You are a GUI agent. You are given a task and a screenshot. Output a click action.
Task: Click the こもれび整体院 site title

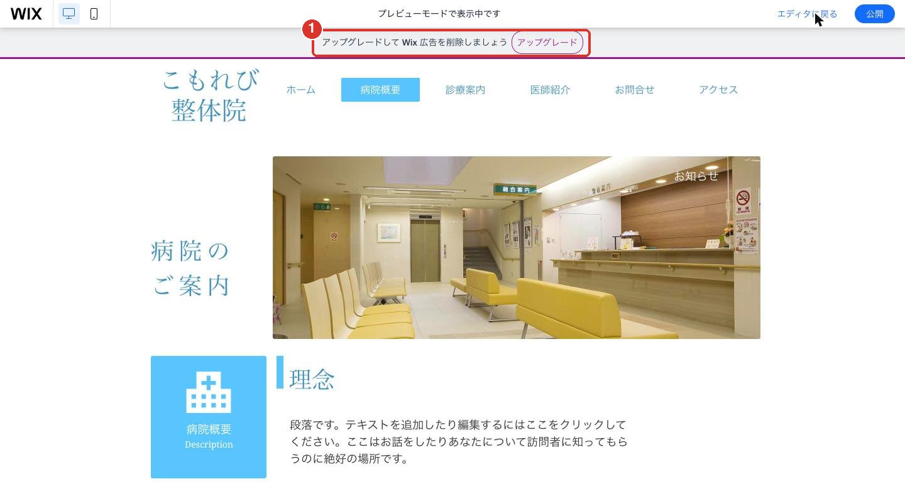click(209, 95)
